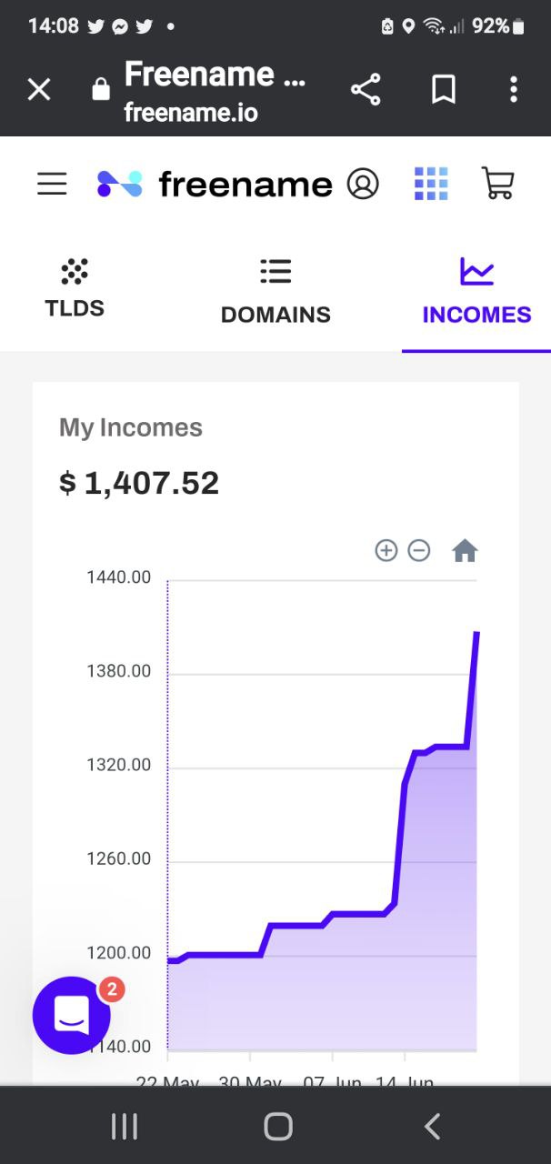Open the blue apps grid icon
Viewport: 551px width, 1164px height.
pos(431,184)
